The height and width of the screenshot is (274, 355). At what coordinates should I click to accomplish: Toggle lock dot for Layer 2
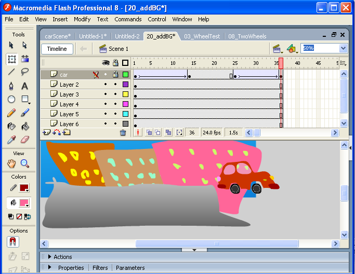tap(115, 85)
